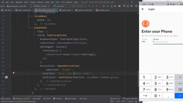Tap the * # key on keypad
The height and width of the screenshot is (103, 183).
pos(145,96)
